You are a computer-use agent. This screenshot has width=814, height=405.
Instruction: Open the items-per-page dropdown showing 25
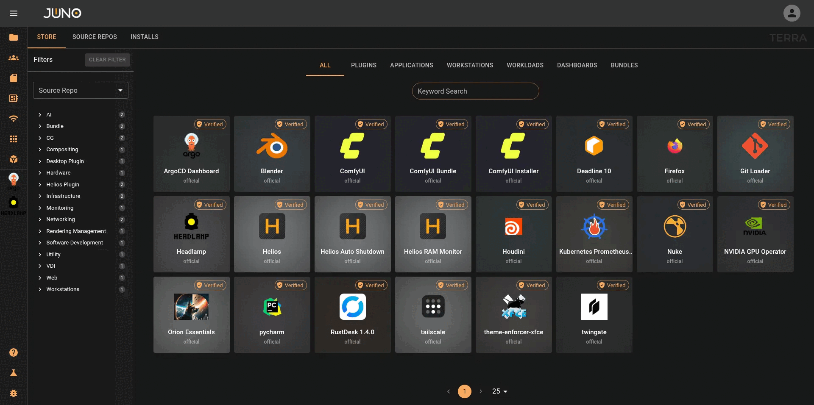[500, 391]
